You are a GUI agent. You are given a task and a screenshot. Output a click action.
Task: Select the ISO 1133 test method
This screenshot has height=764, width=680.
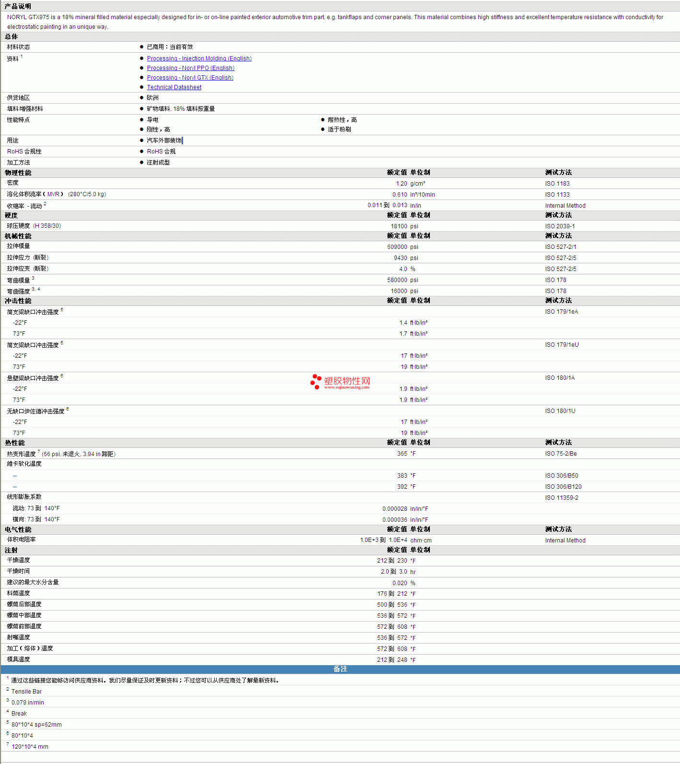(557, 195)
